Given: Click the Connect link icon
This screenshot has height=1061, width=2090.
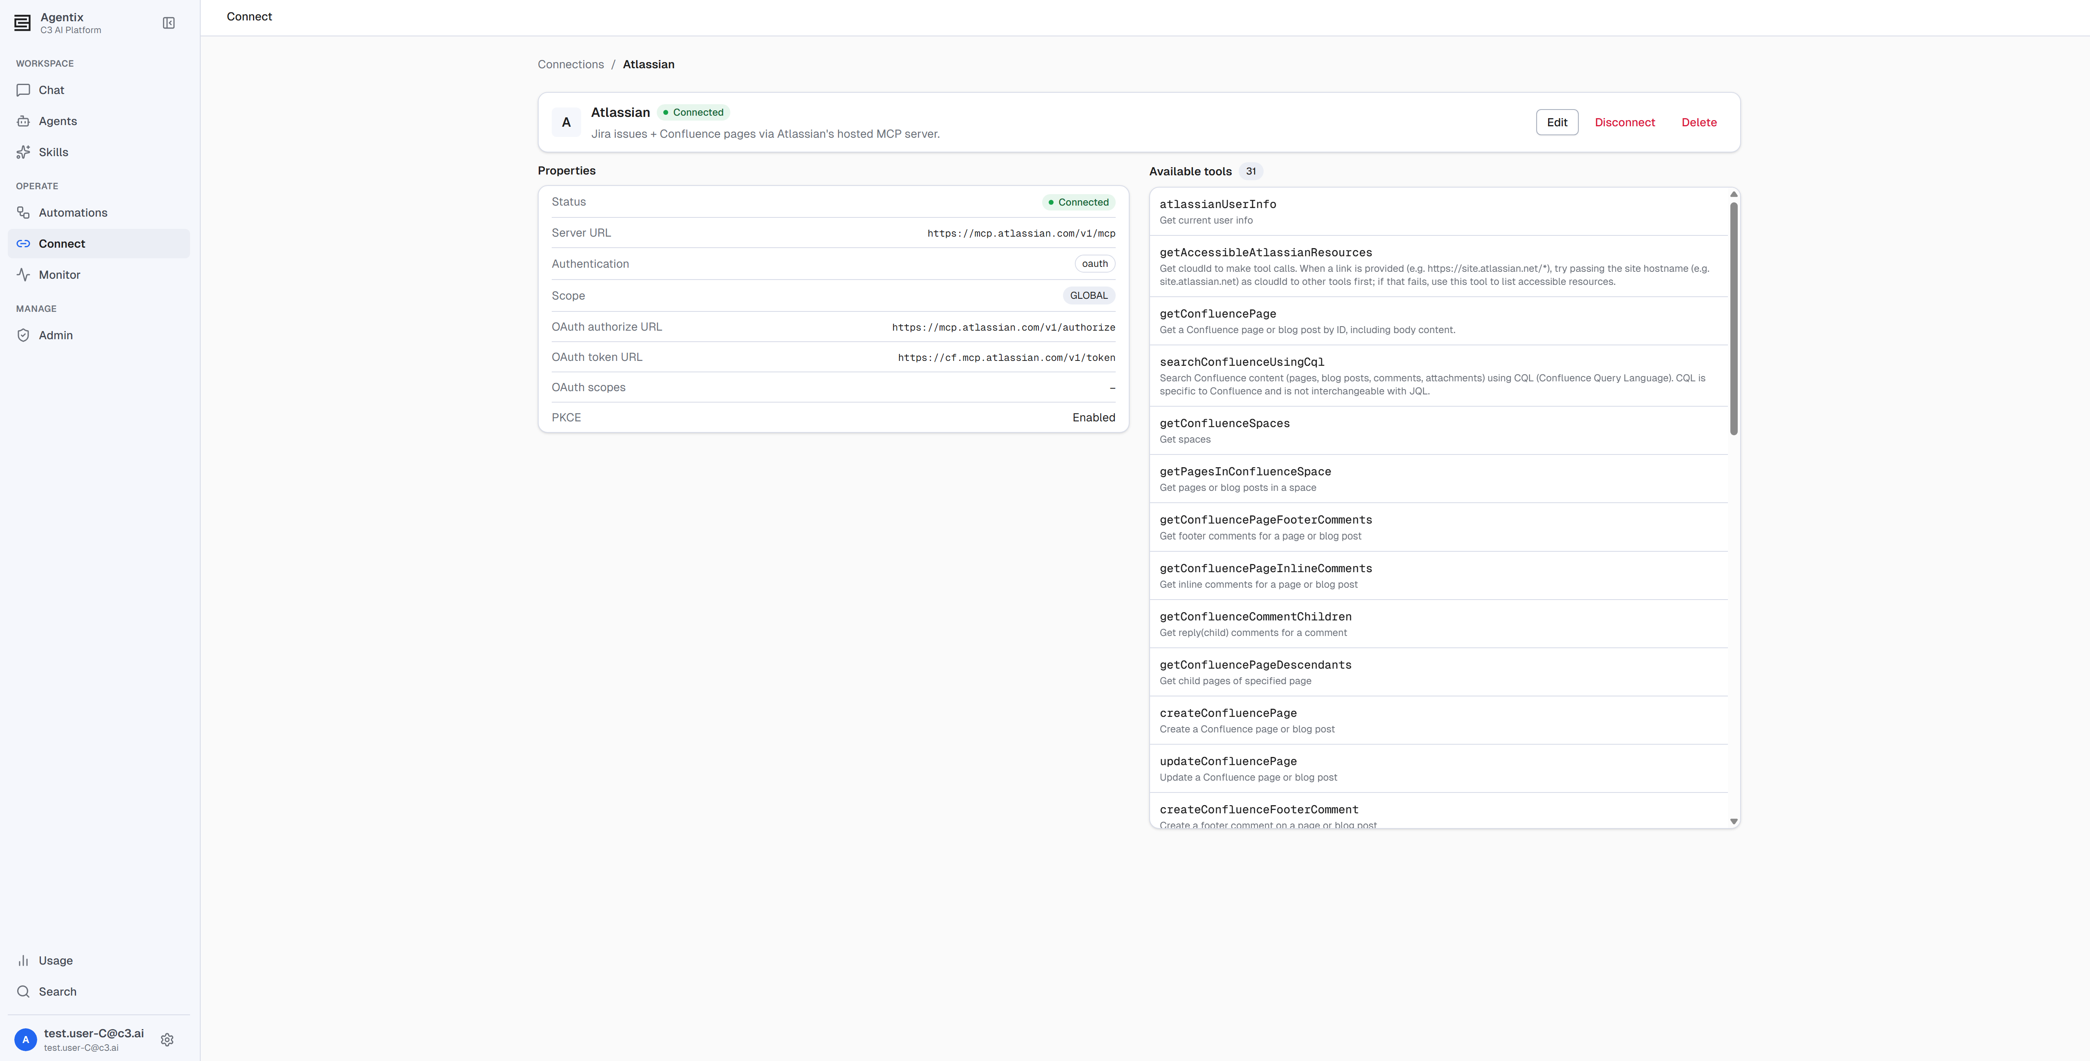Looking at the screenshot, I should pos(24,243).
